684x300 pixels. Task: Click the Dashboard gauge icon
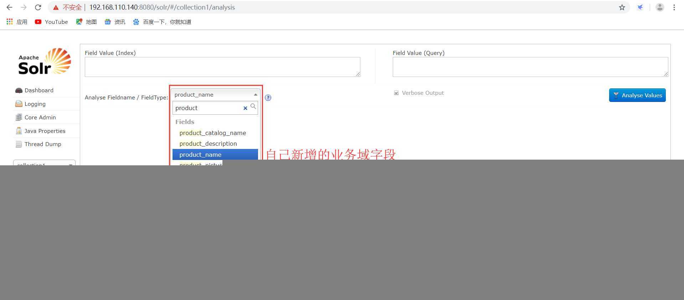point(19,90)
